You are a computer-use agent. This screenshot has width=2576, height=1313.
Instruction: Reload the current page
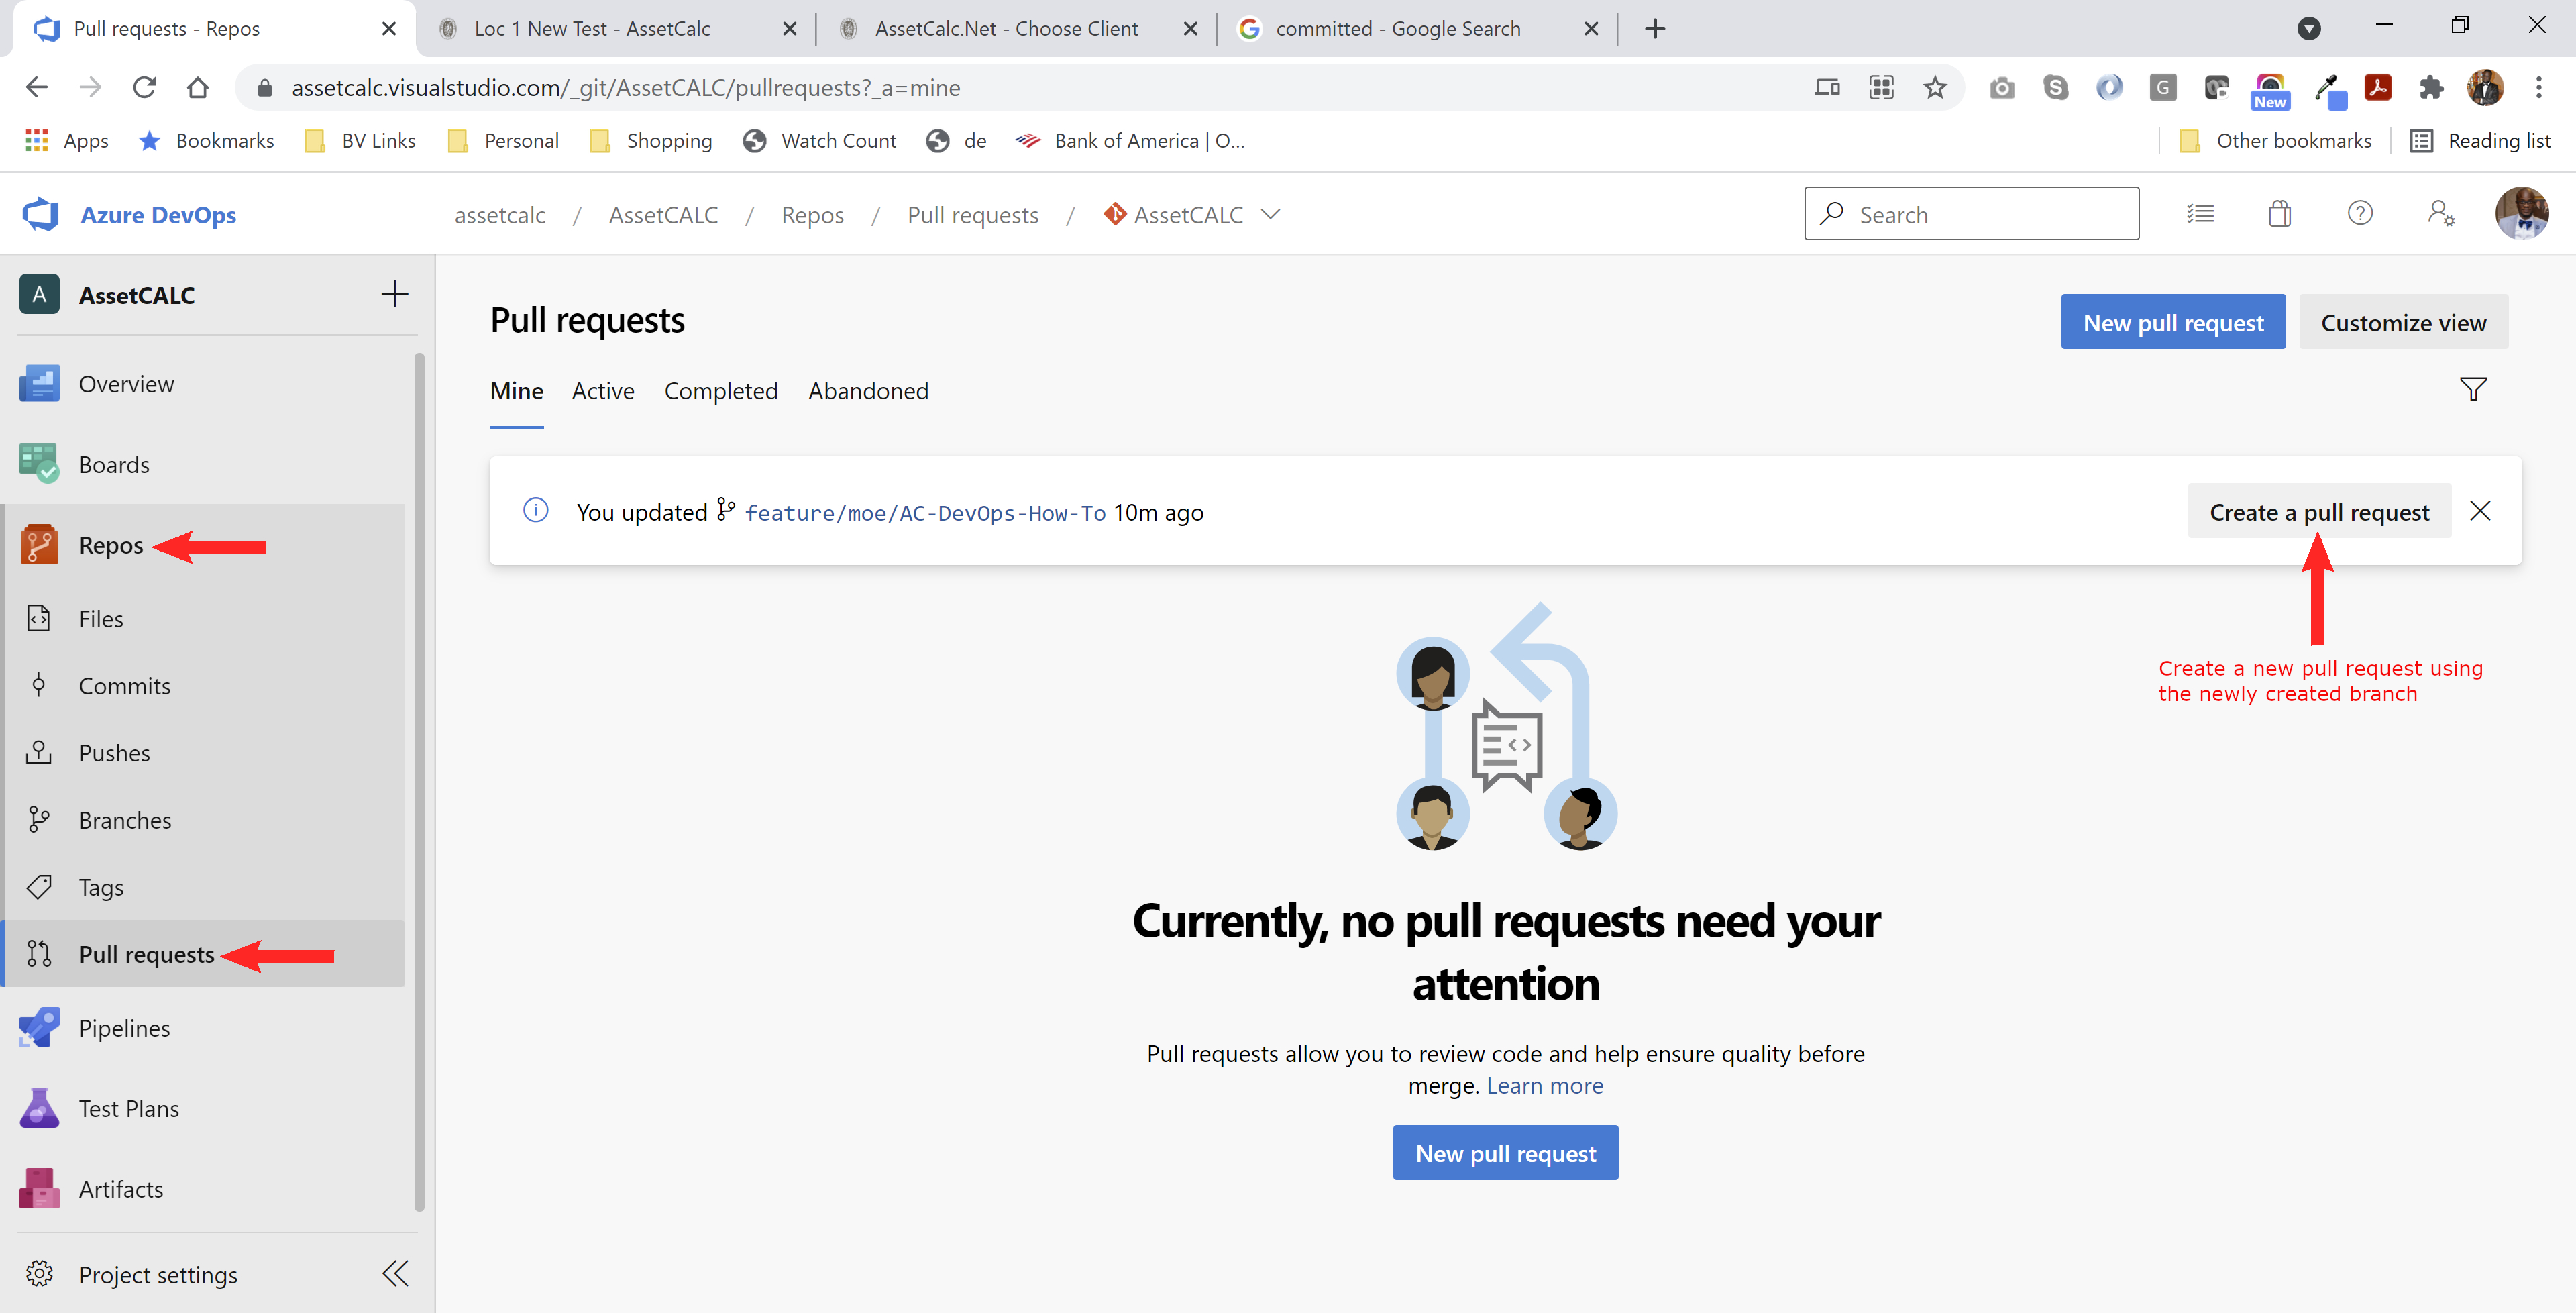tap(144, 88)
